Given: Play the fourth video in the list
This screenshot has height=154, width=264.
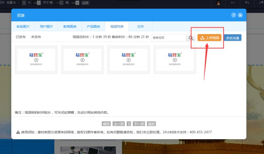Looking at the screenshot, I should click(175, 60).
